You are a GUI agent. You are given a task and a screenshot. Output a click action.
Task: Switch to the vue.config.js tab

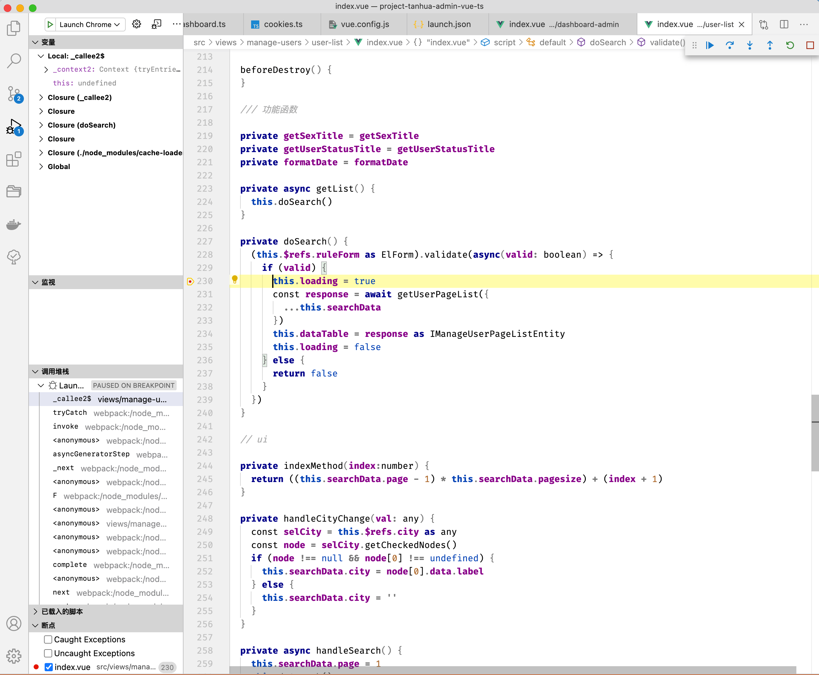(364, 25)
